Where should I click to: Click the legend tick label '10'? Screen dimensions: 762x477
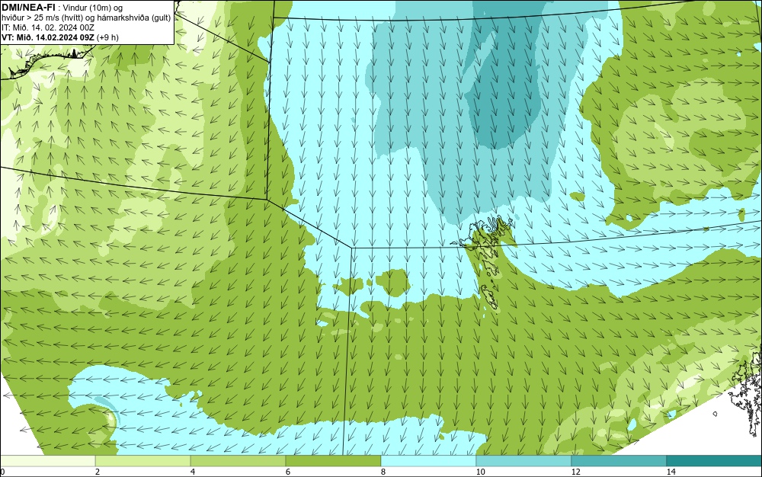click(x=480, y=472)
